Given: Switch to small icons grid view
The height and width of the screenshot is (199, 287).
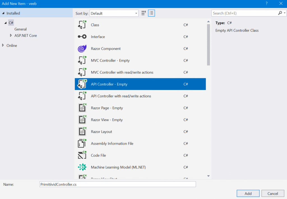Looking at the screenshot, I should 144,13.
